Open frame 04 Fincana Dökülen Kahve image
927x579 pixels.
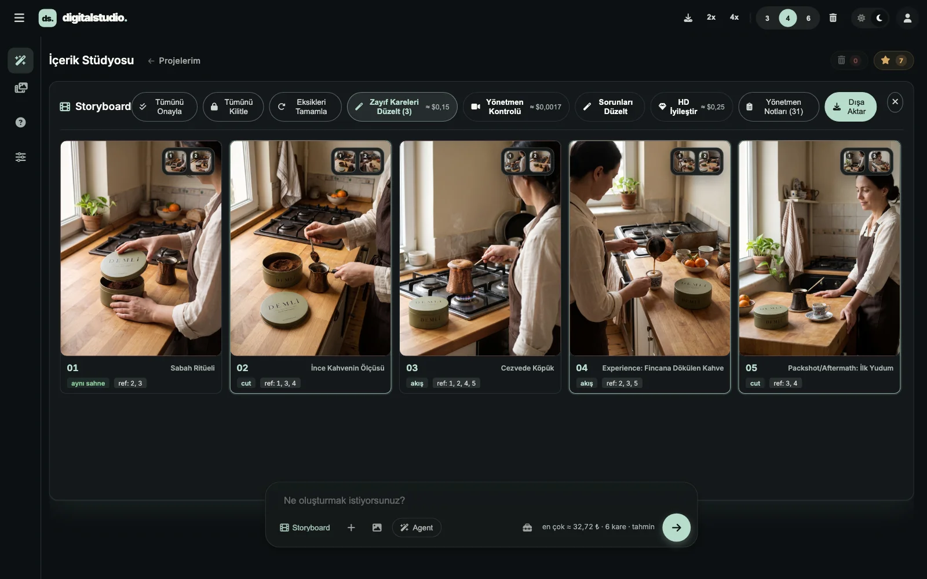[649, 248]
